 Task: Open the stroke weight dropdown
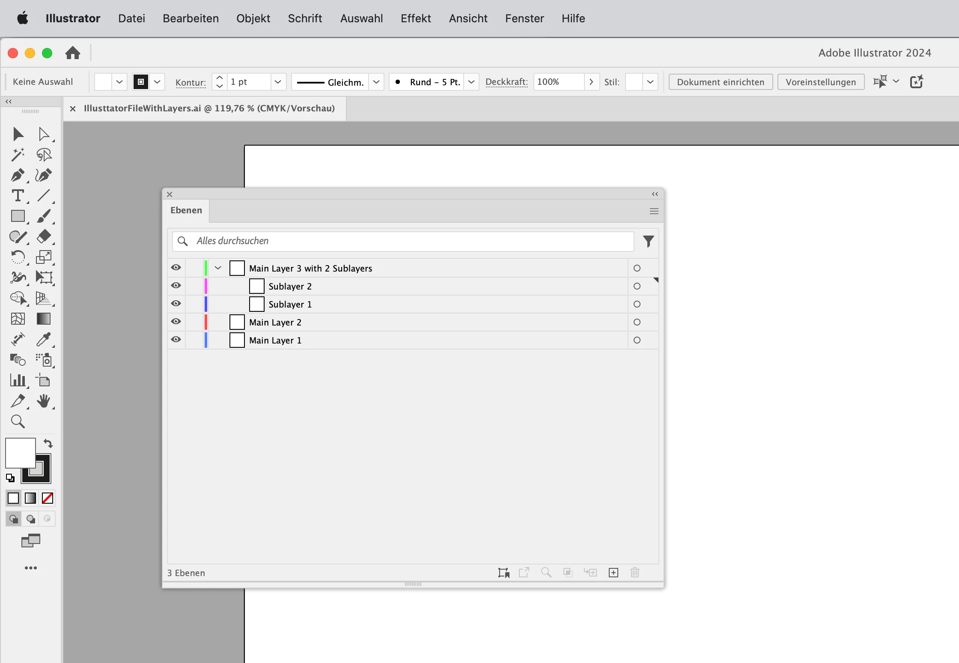click(278, 82)
